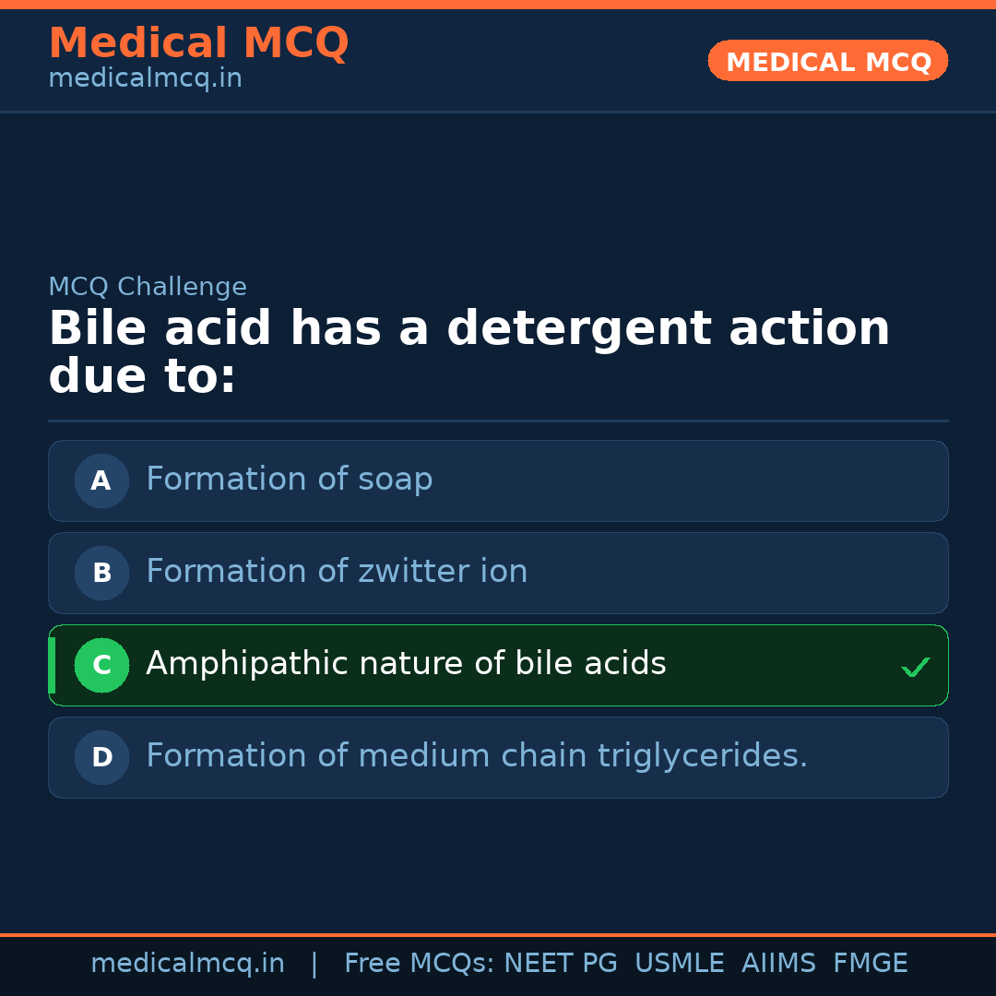Click the 'Free MCQs:' footer text
996x996 pixels.
coord(420,964)
